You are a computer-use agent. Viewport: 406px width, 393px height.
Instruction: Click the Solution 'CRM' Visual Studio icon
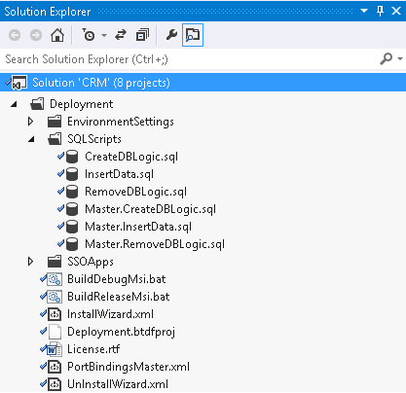19,83
